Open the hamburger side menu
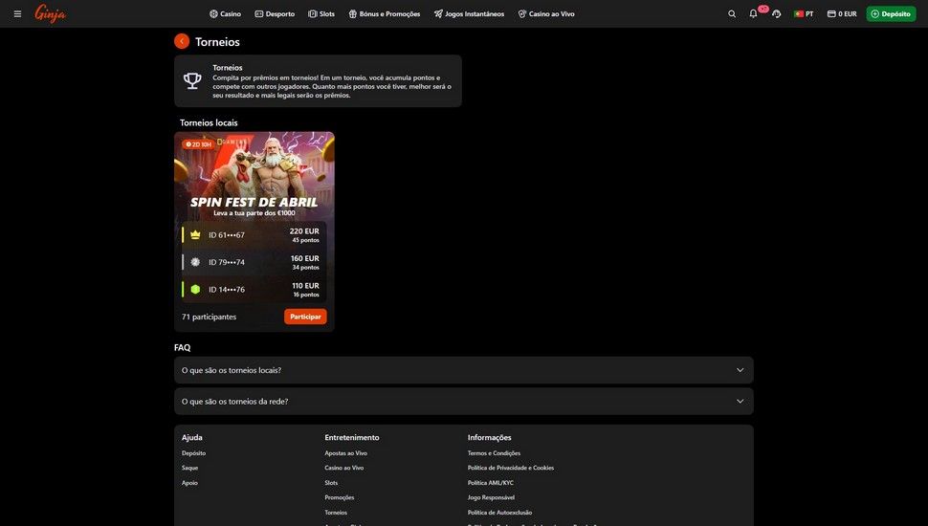 click(17, 13)
